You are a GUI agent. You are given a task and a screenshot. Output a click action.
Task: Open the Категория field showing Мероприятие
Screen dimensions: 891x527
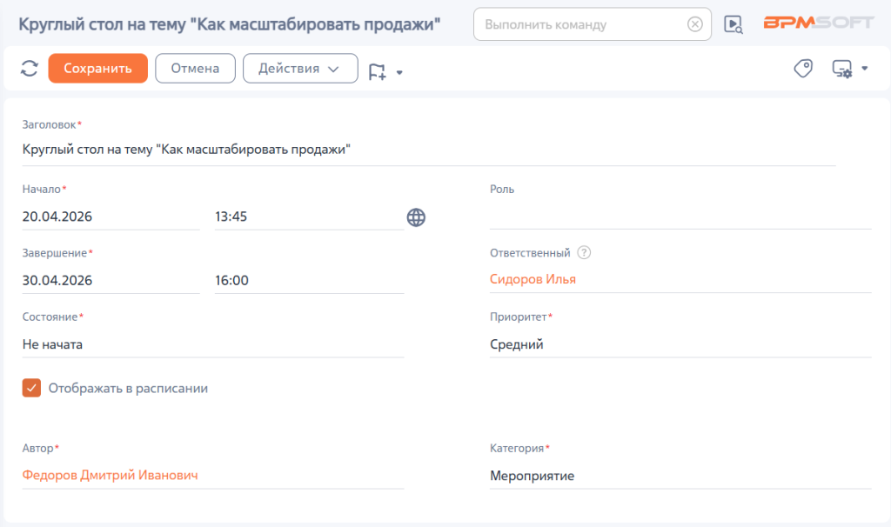click(680, 476)
